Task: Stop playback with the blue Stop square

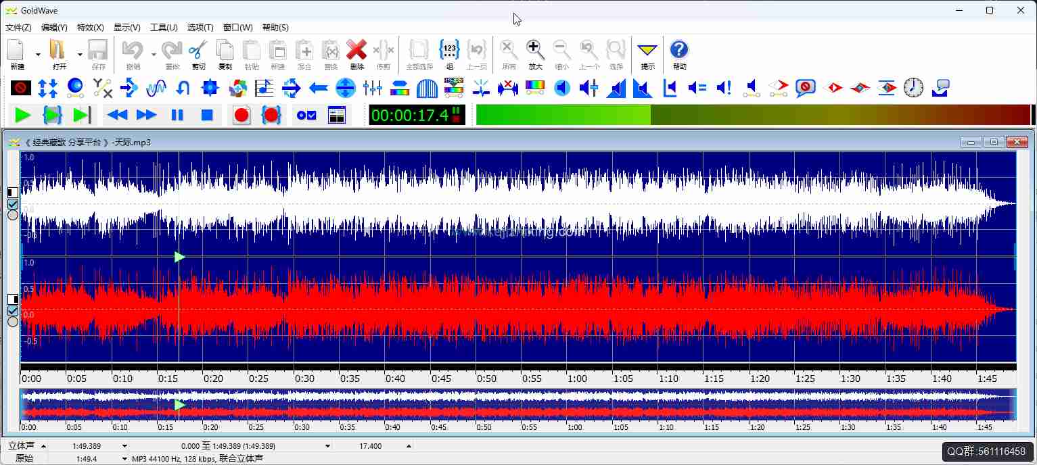Action: coord(208,115)
